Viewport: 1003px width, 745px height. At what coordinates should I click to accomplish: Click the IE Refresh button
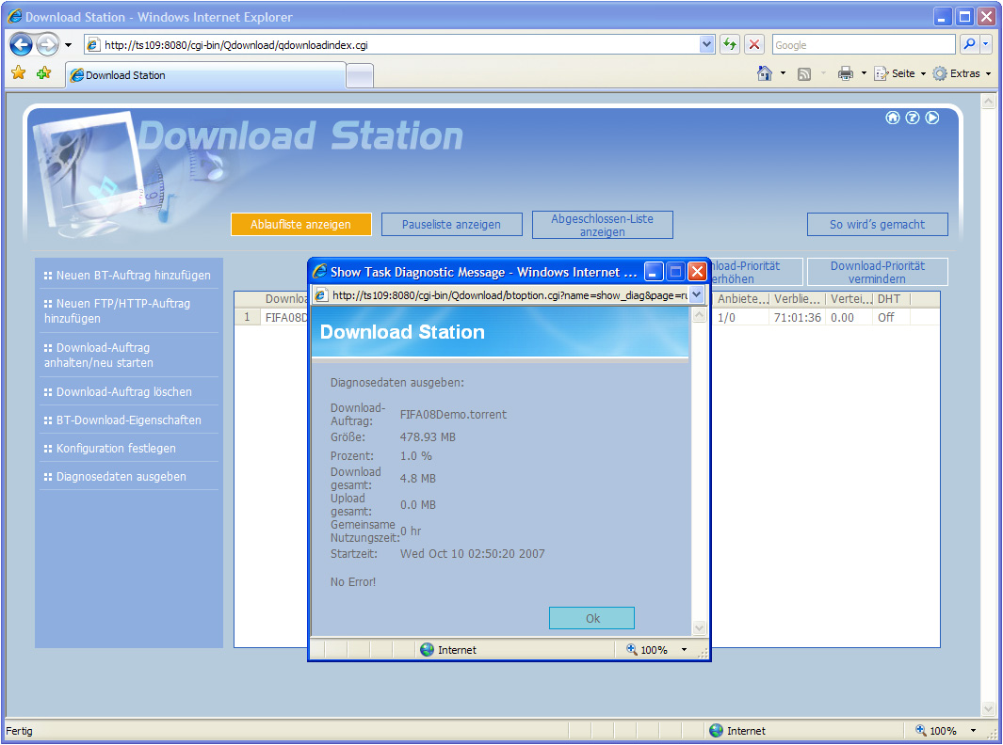pos(730,44)
